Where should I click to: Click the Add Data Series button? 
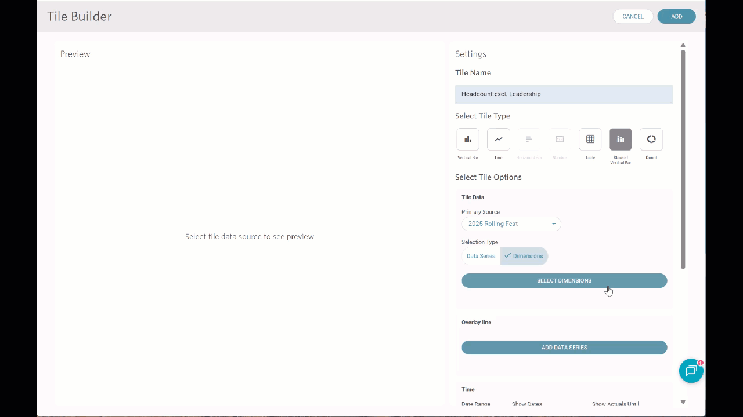pyautogui.click(x=564, y=348)
